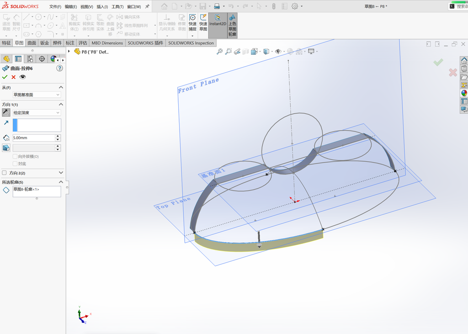Check the 封底 cap end checkbox
This screenshot has height=334, width=468.
pyautogui.click(x=15, y=164)
